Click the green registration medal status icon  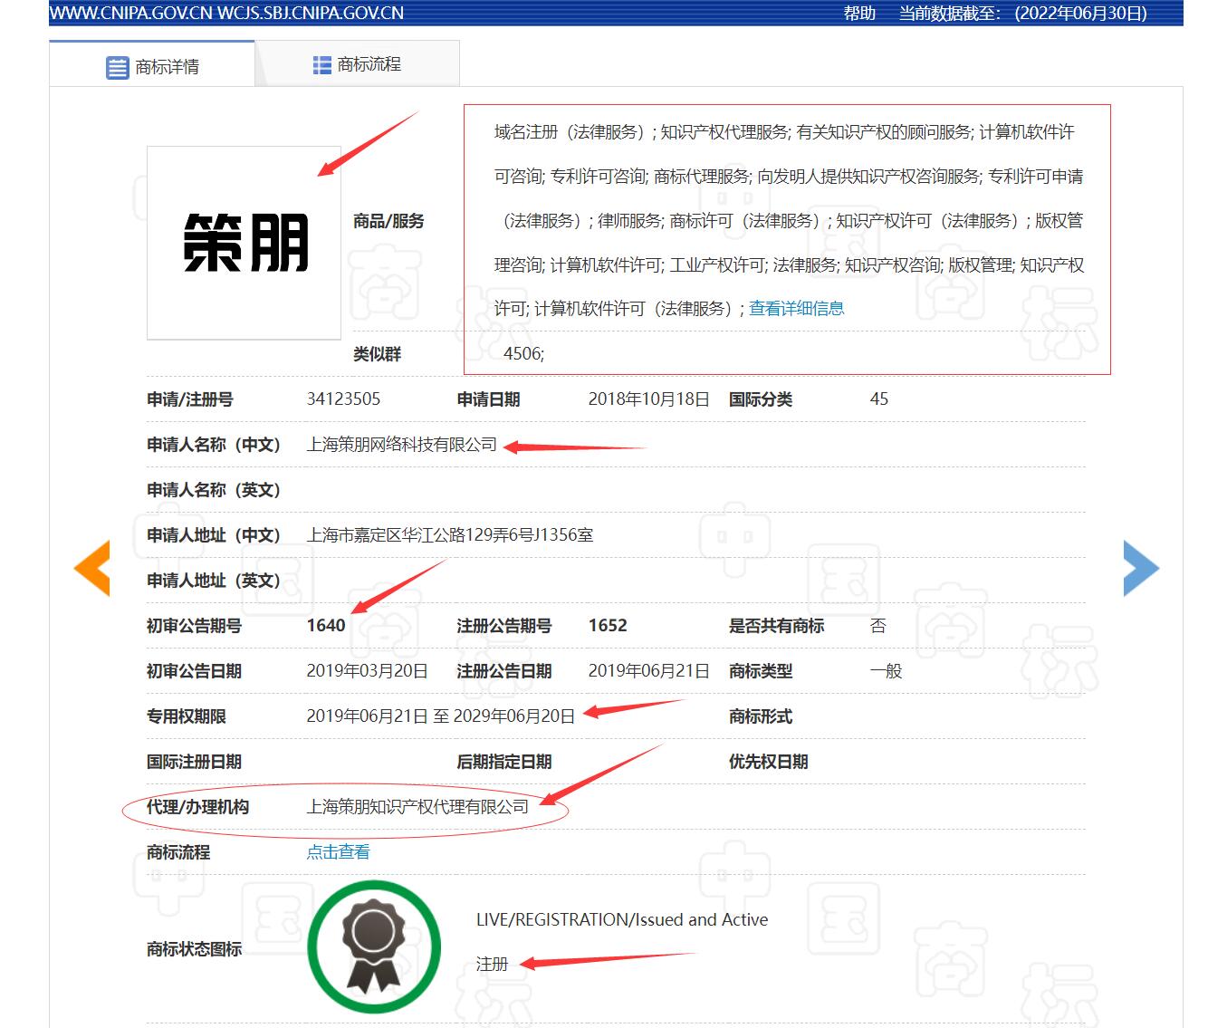pos(374,946)
